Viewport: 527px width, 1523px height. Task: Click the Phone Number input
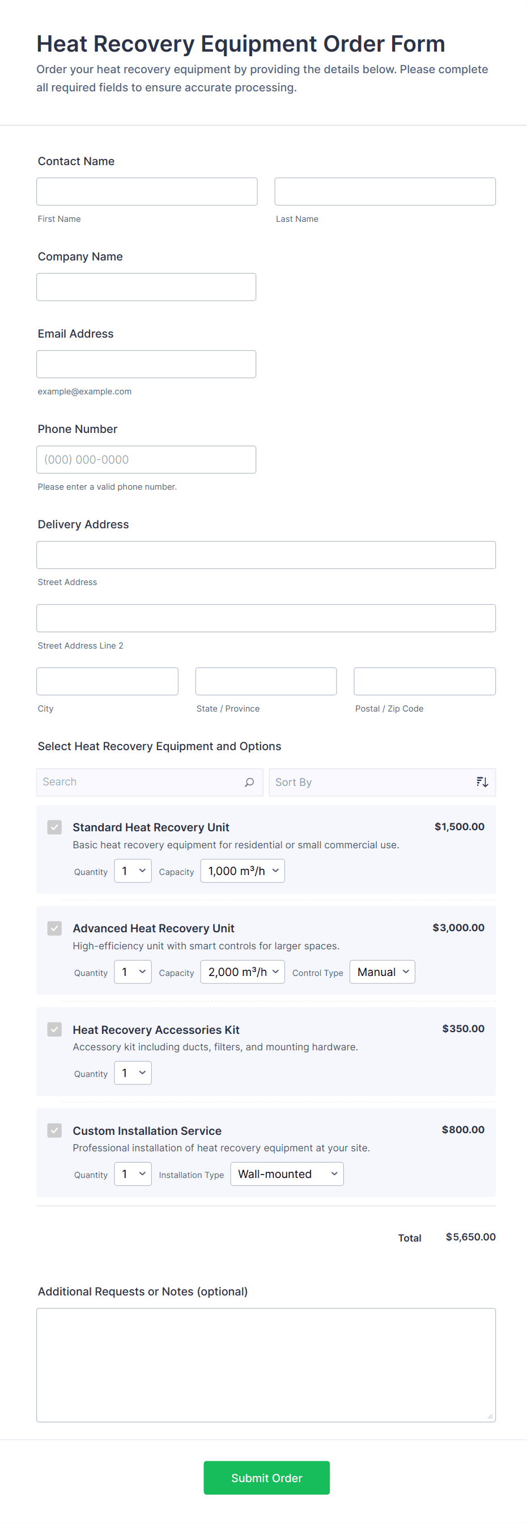[x=146, y=460]
